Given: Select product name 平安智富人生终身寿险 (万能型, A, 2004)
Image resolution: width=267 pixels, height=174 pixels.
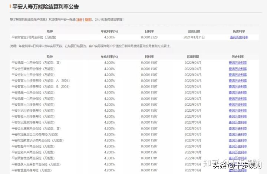Looking at the screenshot, I should [x=40, y=81].
